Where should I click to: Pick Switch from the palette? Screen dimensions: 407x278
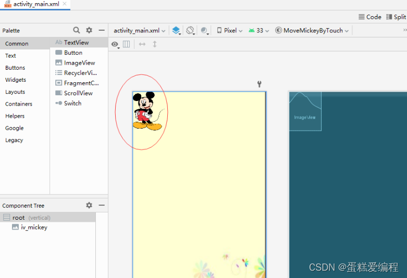(x=79, y=103)
